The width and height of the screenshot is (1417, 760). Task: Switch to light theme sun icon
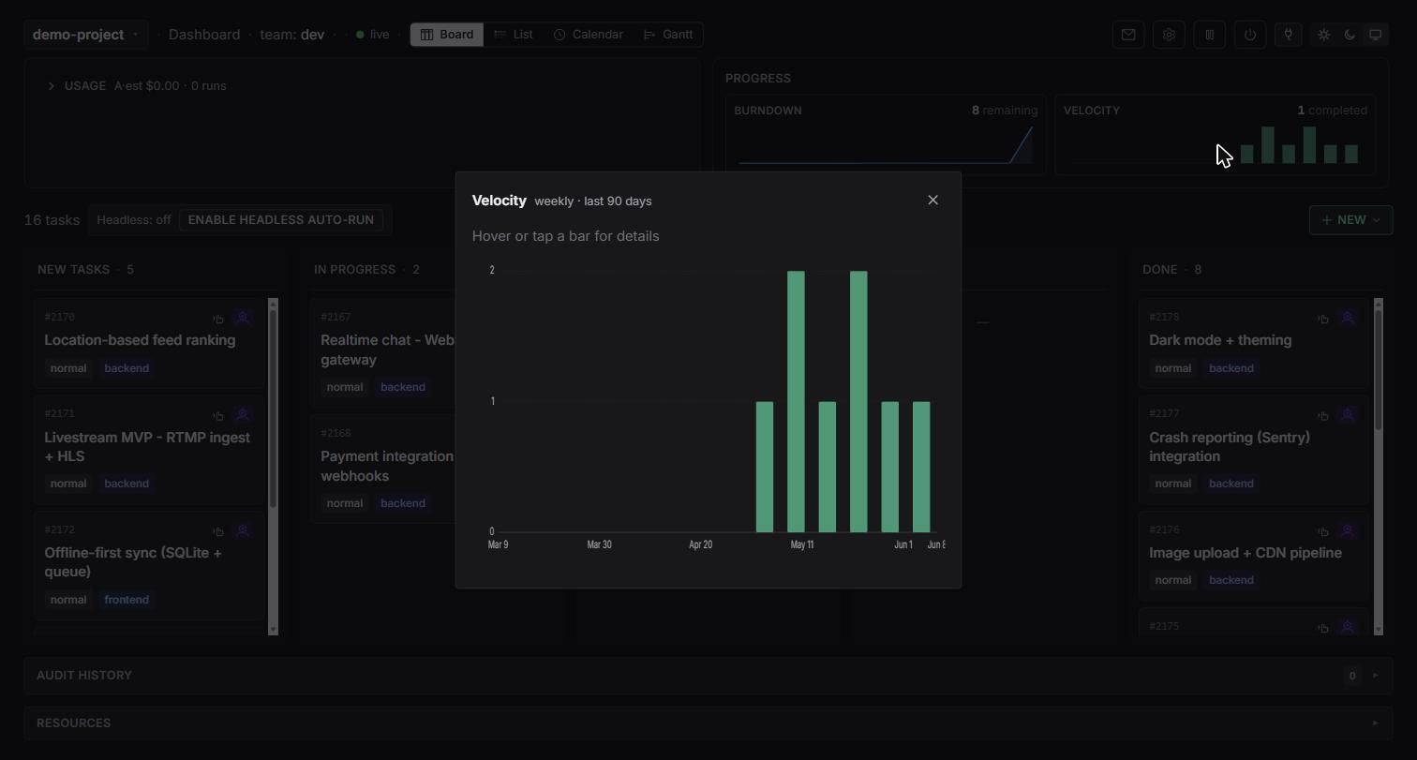[1323, 35]
